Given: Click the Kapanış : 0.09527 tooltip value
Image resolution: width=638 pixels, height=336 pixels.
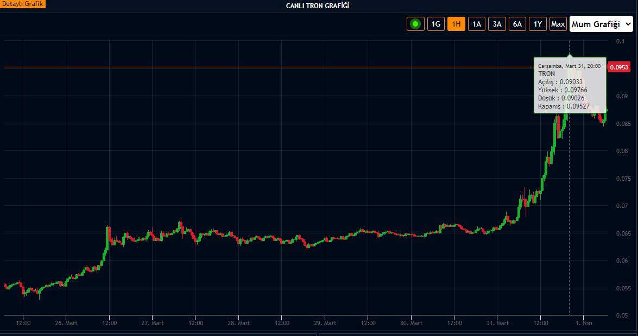Looking at the screenshot, I should pyautogui.click(x=564, y=106).
